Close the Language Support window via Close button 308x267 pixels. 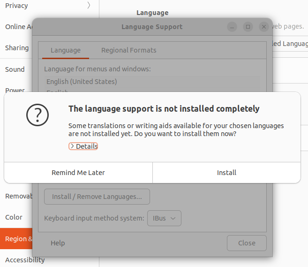pyautogui.click(x=247, y=243)
